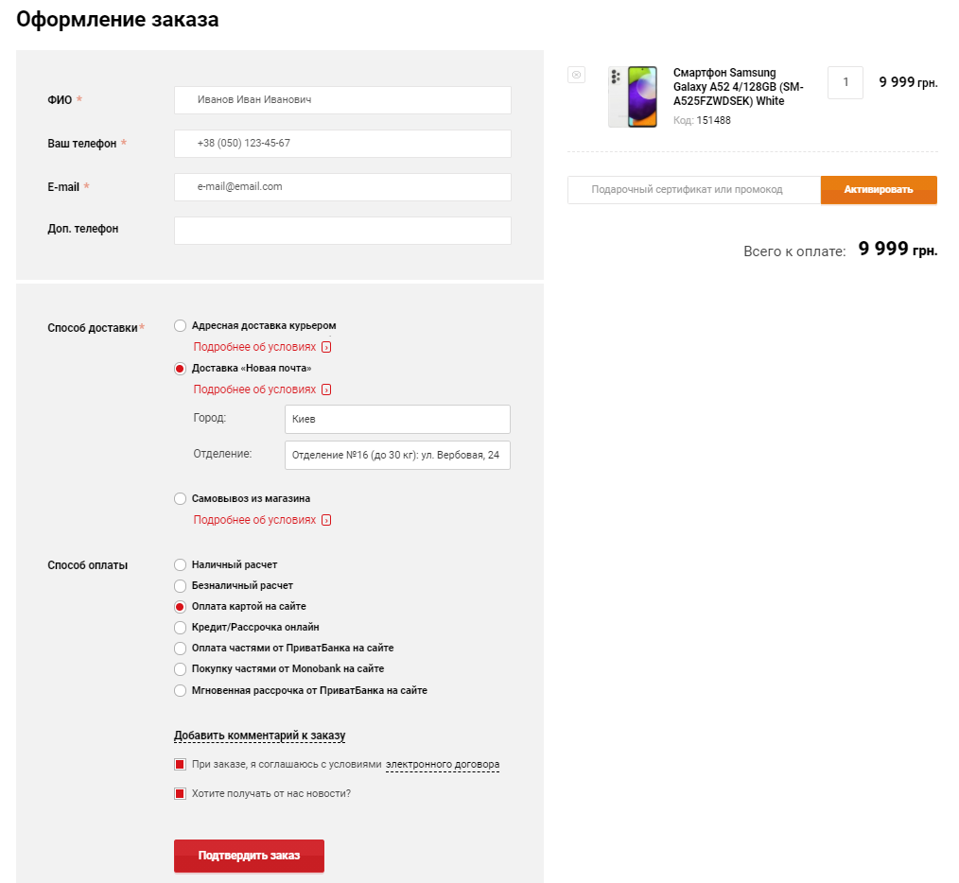
Task: Expand Добавить комментарий к заказу
Action: [260, 736]
